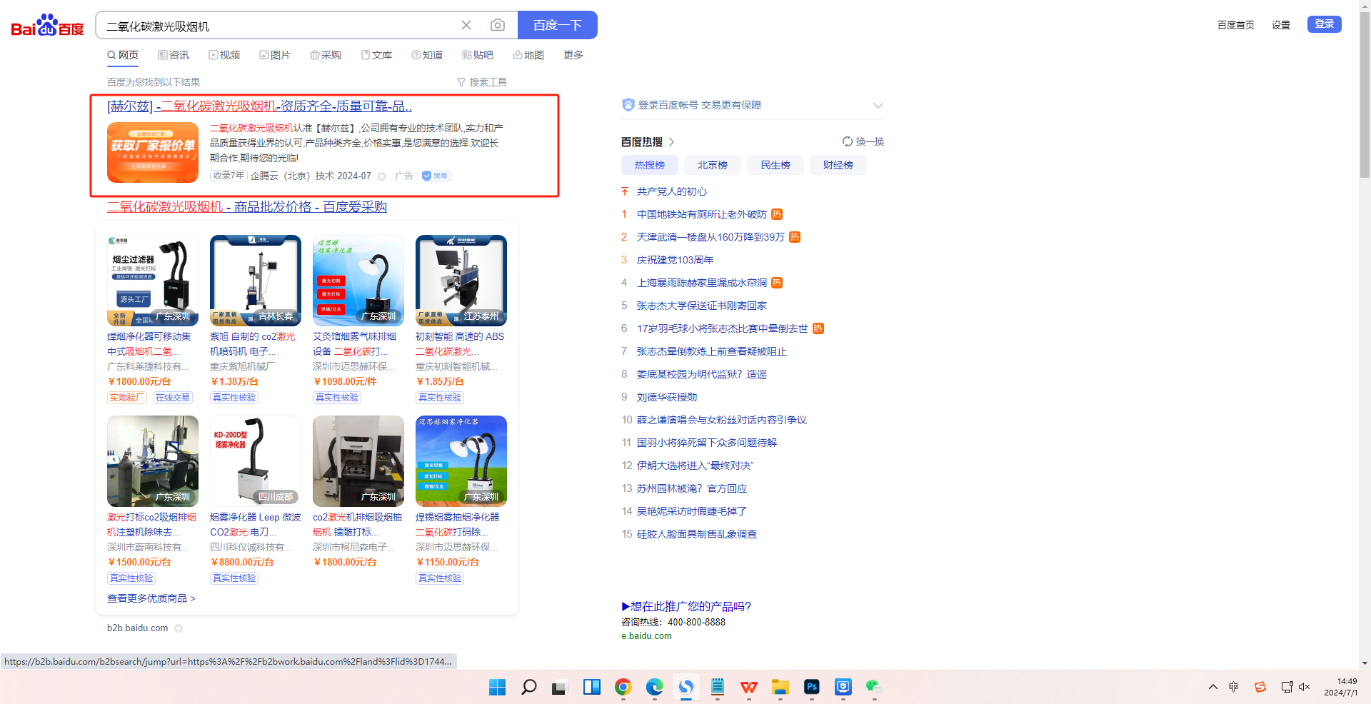Viewport: 1371px width, 704px height.
Task: Click the Windows Start button
Action: (x=498, y=687)
